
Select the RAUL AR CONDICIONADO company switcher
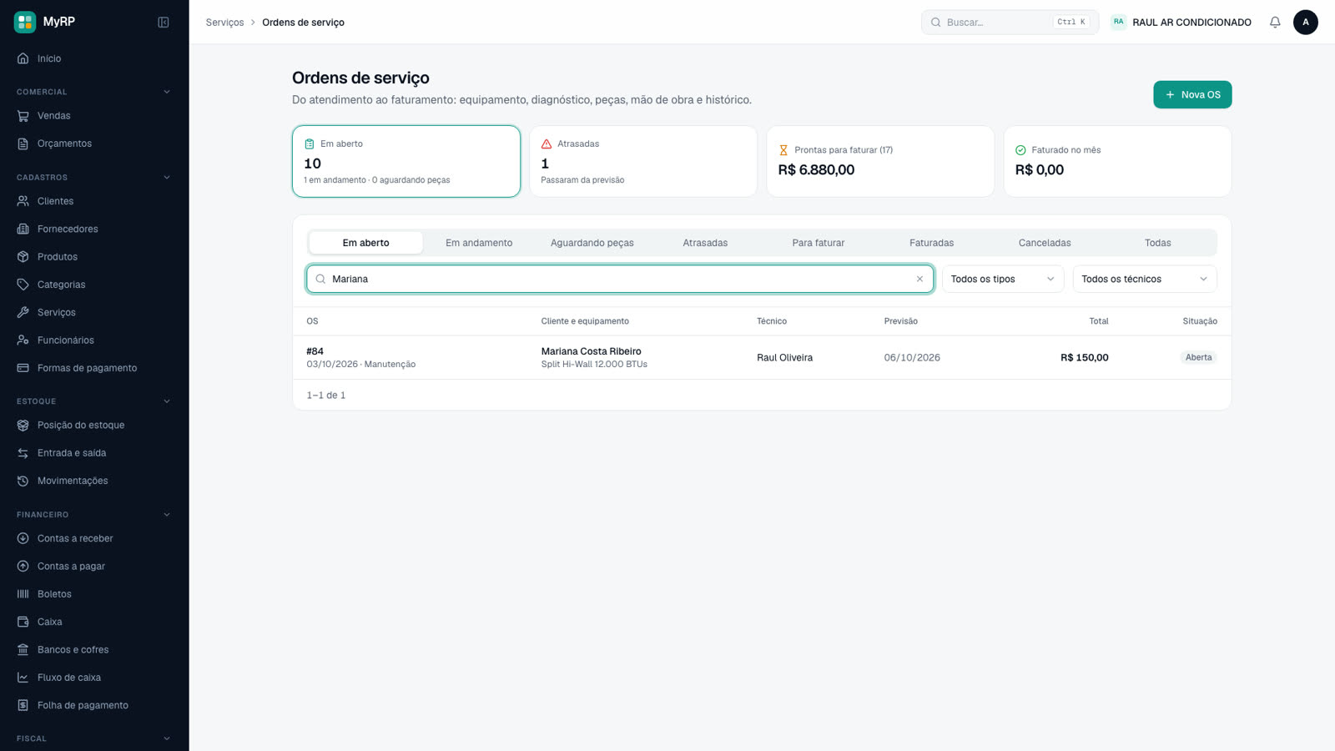pyautogui.click(x=1181, y=23)
